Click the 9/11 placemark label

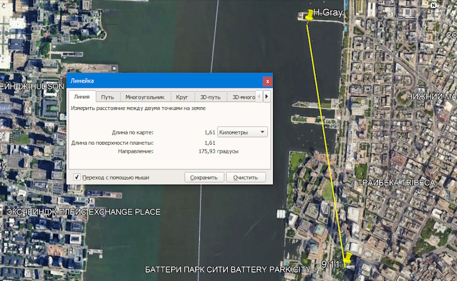(330, 264)
